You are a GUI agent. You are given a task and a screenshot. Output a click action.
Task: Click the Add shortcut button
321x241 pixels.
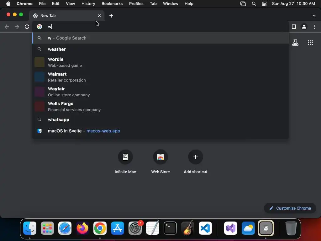(x=196, y=162)
